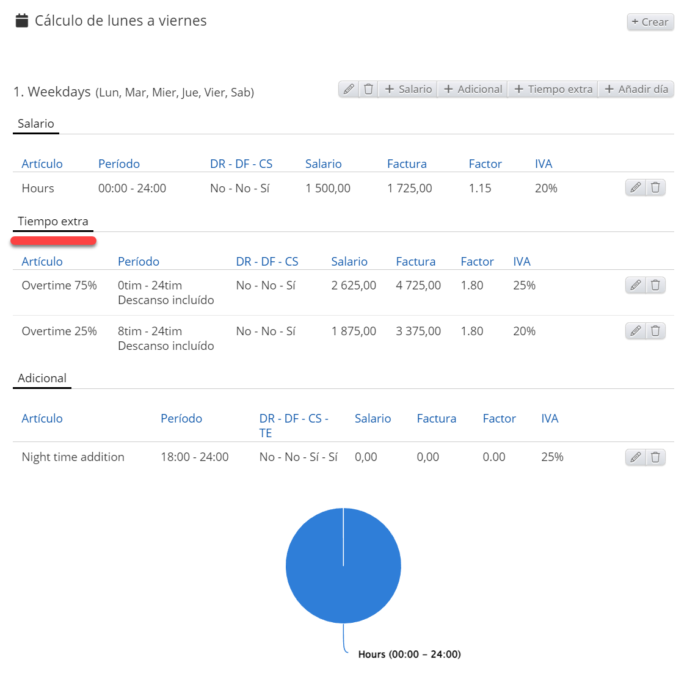Image resolution: width=687 pixels, height=679 pixels.
Task: Edit the Weekdays group with pencil icon
Action: pyautogui.click(x=349, y=89)
